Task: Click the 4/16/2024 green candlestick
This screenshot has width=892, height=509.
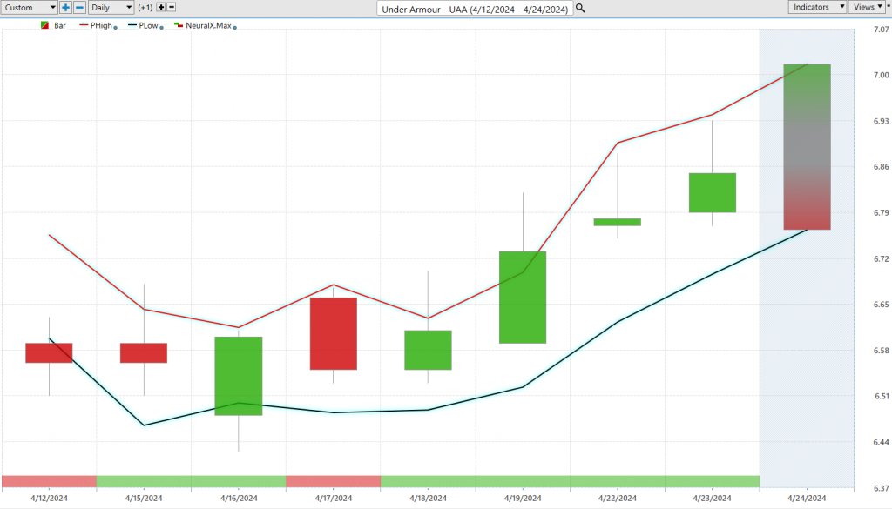Action: tap(239, 376)
